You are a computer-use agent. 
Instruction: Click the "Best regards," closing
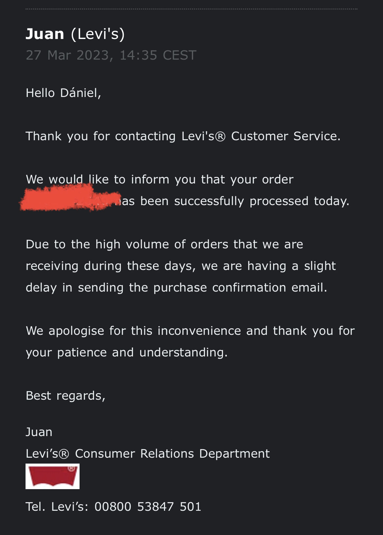click(x=65, y=396)
